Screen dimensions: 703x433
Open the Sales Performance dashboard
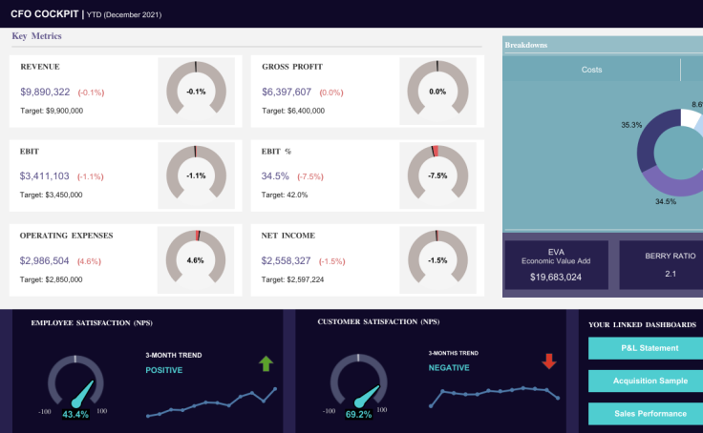tap(645, 413)
